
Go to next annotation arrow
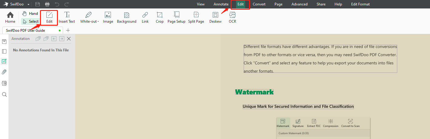(62, 39)
